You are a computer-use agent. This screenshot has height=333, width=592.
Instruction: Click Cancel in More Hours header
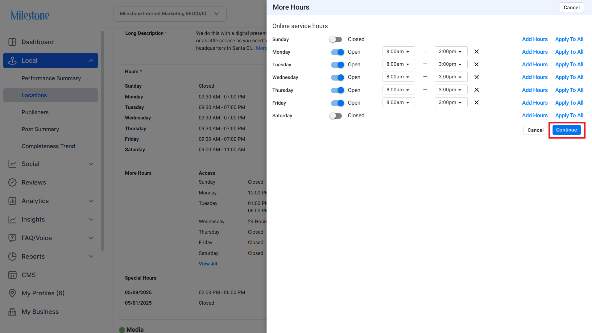pyautogui.click(x=571, y=7)
